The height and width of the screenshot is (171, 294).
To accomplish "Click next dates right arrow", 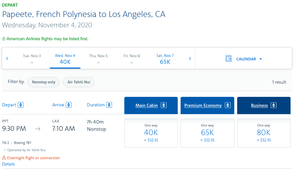I will [190, 59].
